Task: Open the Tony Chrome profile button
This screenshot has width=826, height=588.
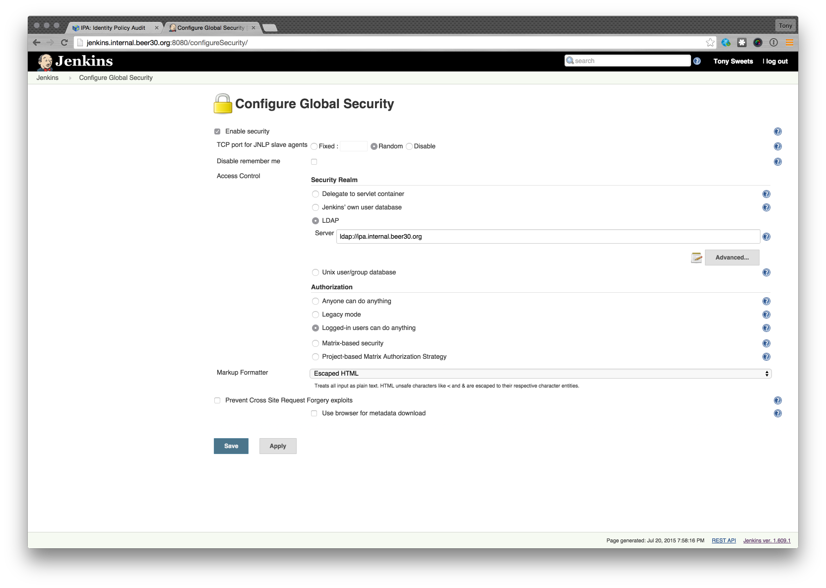Action: pos(785,26)
